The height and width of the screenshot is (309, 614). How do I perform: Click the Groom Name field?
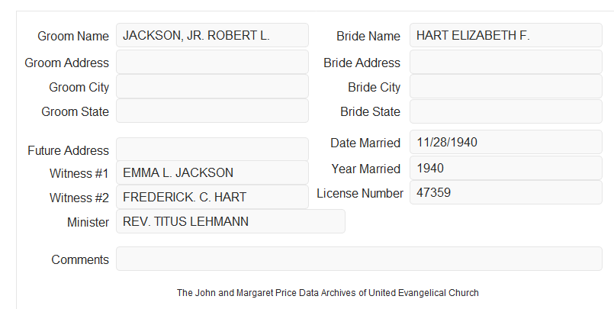(x=212, y=35)
